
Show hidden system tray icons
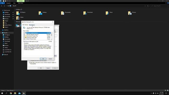point(151,93)
